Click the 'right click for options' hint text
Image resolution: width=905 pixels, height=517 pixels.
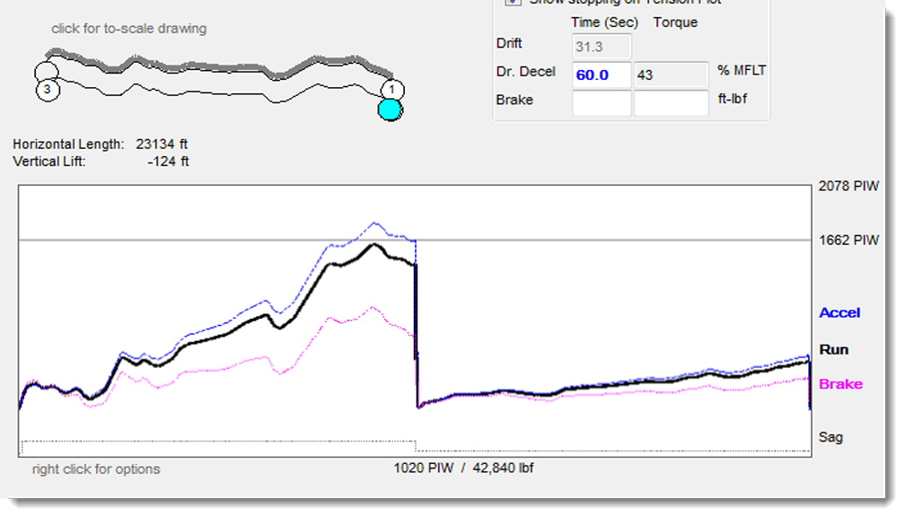(96, 469)
